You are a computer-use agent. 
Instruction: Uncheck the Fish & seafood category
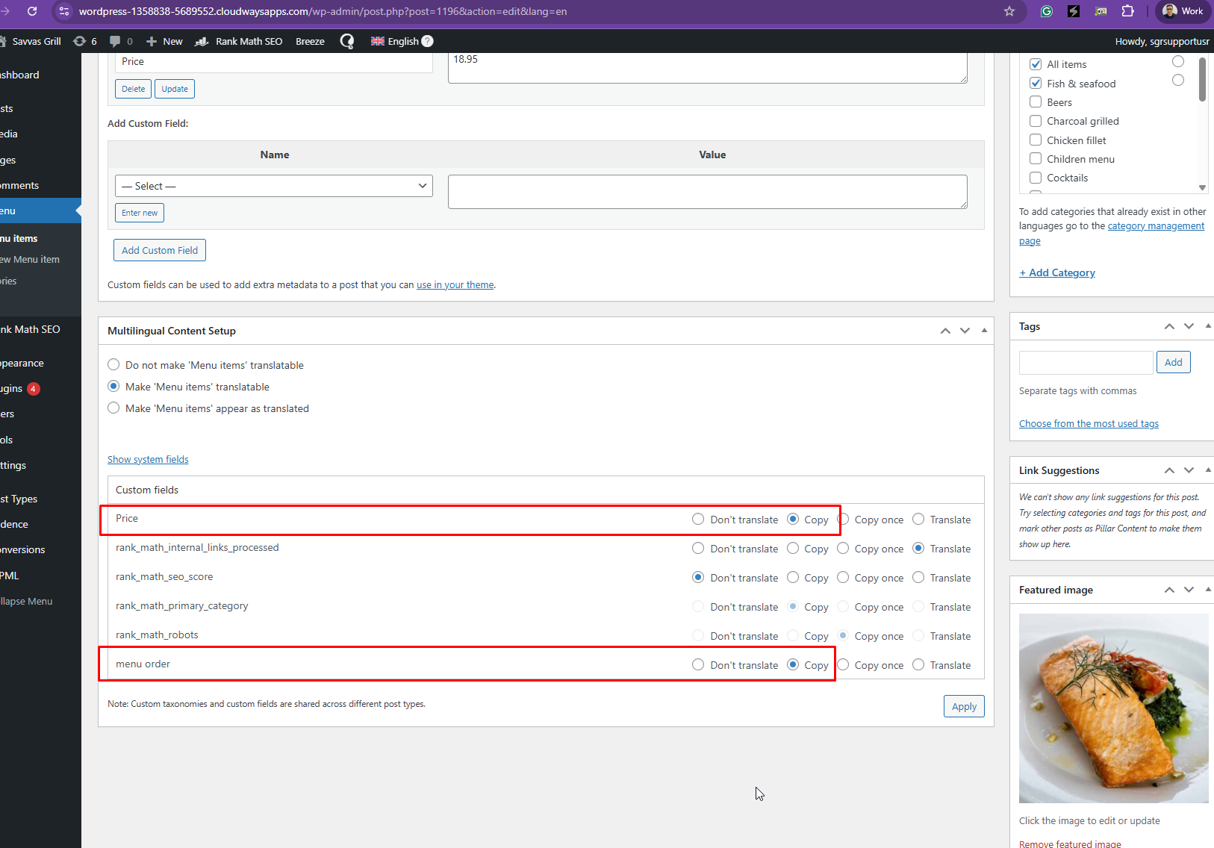pyautogui.click(x=1036, y=83)
